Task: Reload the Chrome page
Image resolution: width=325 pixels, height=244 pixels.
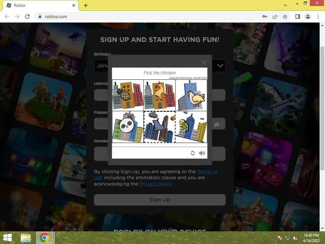Action: pos(27,17)
